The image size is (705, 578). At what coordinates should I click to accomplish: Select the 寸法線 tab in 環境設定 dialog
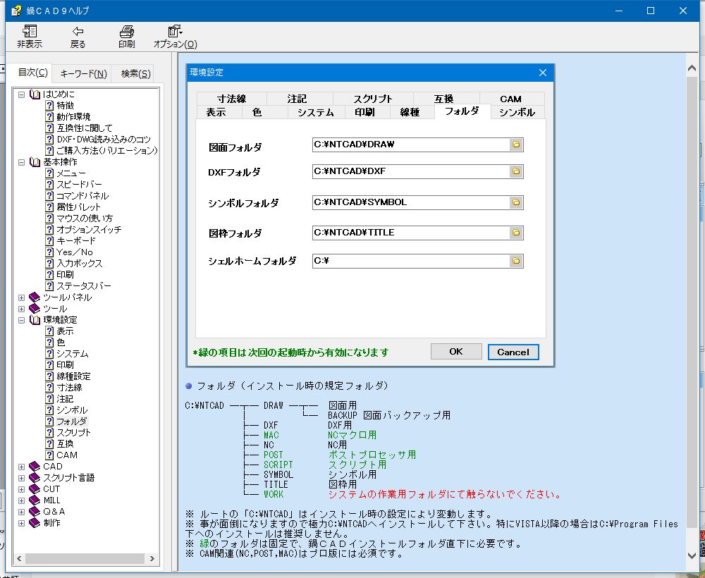click(x=231, y=99)
